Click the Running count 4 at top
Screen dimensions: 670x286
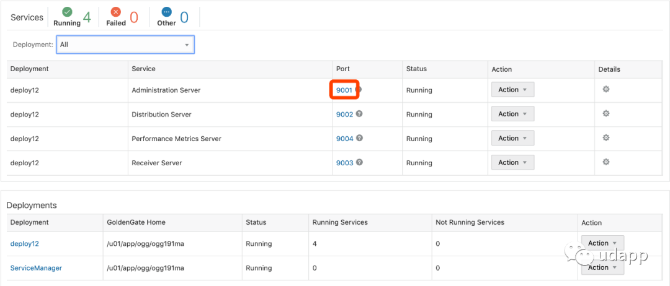(87, 17)
